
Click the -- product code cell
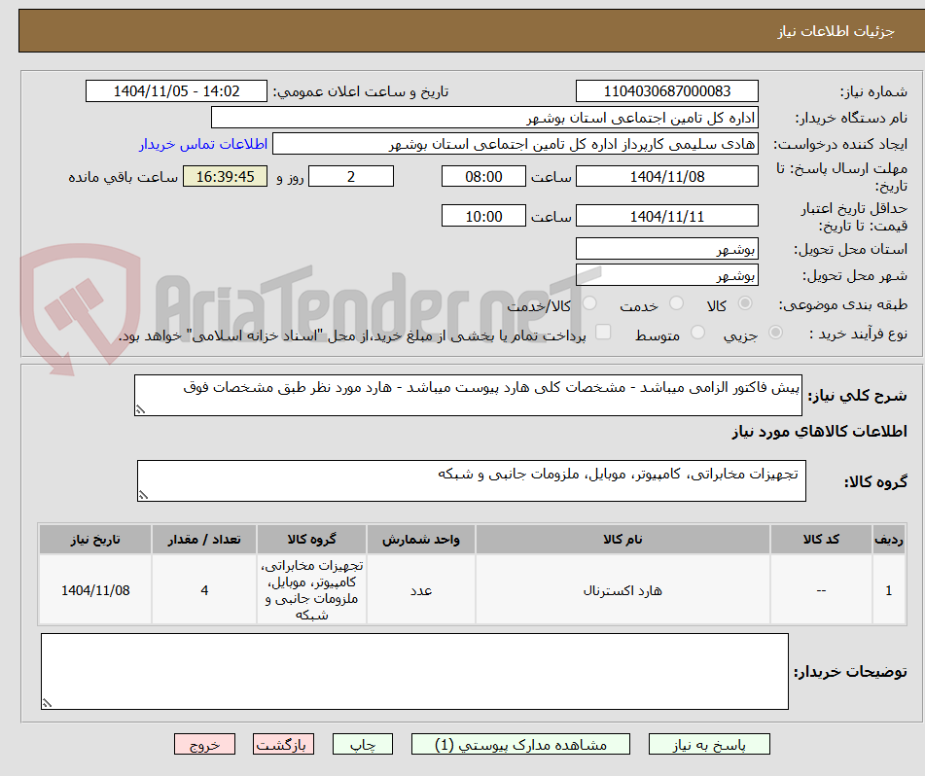tap(821, 589)
